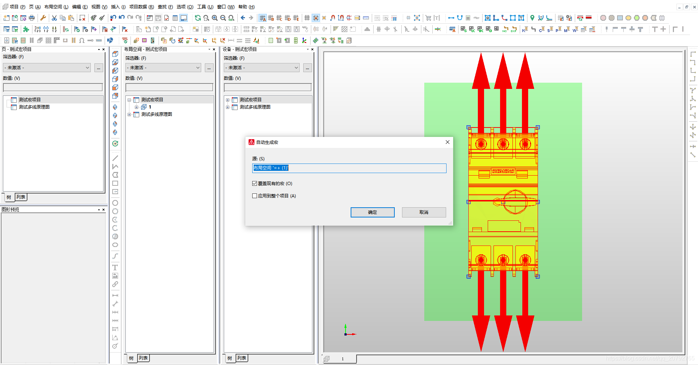Click the Zoom In magnifier icon
Image resolution: width=698 pixels, height=365 pixels.
pyautogui.click(x=215, y=18)
